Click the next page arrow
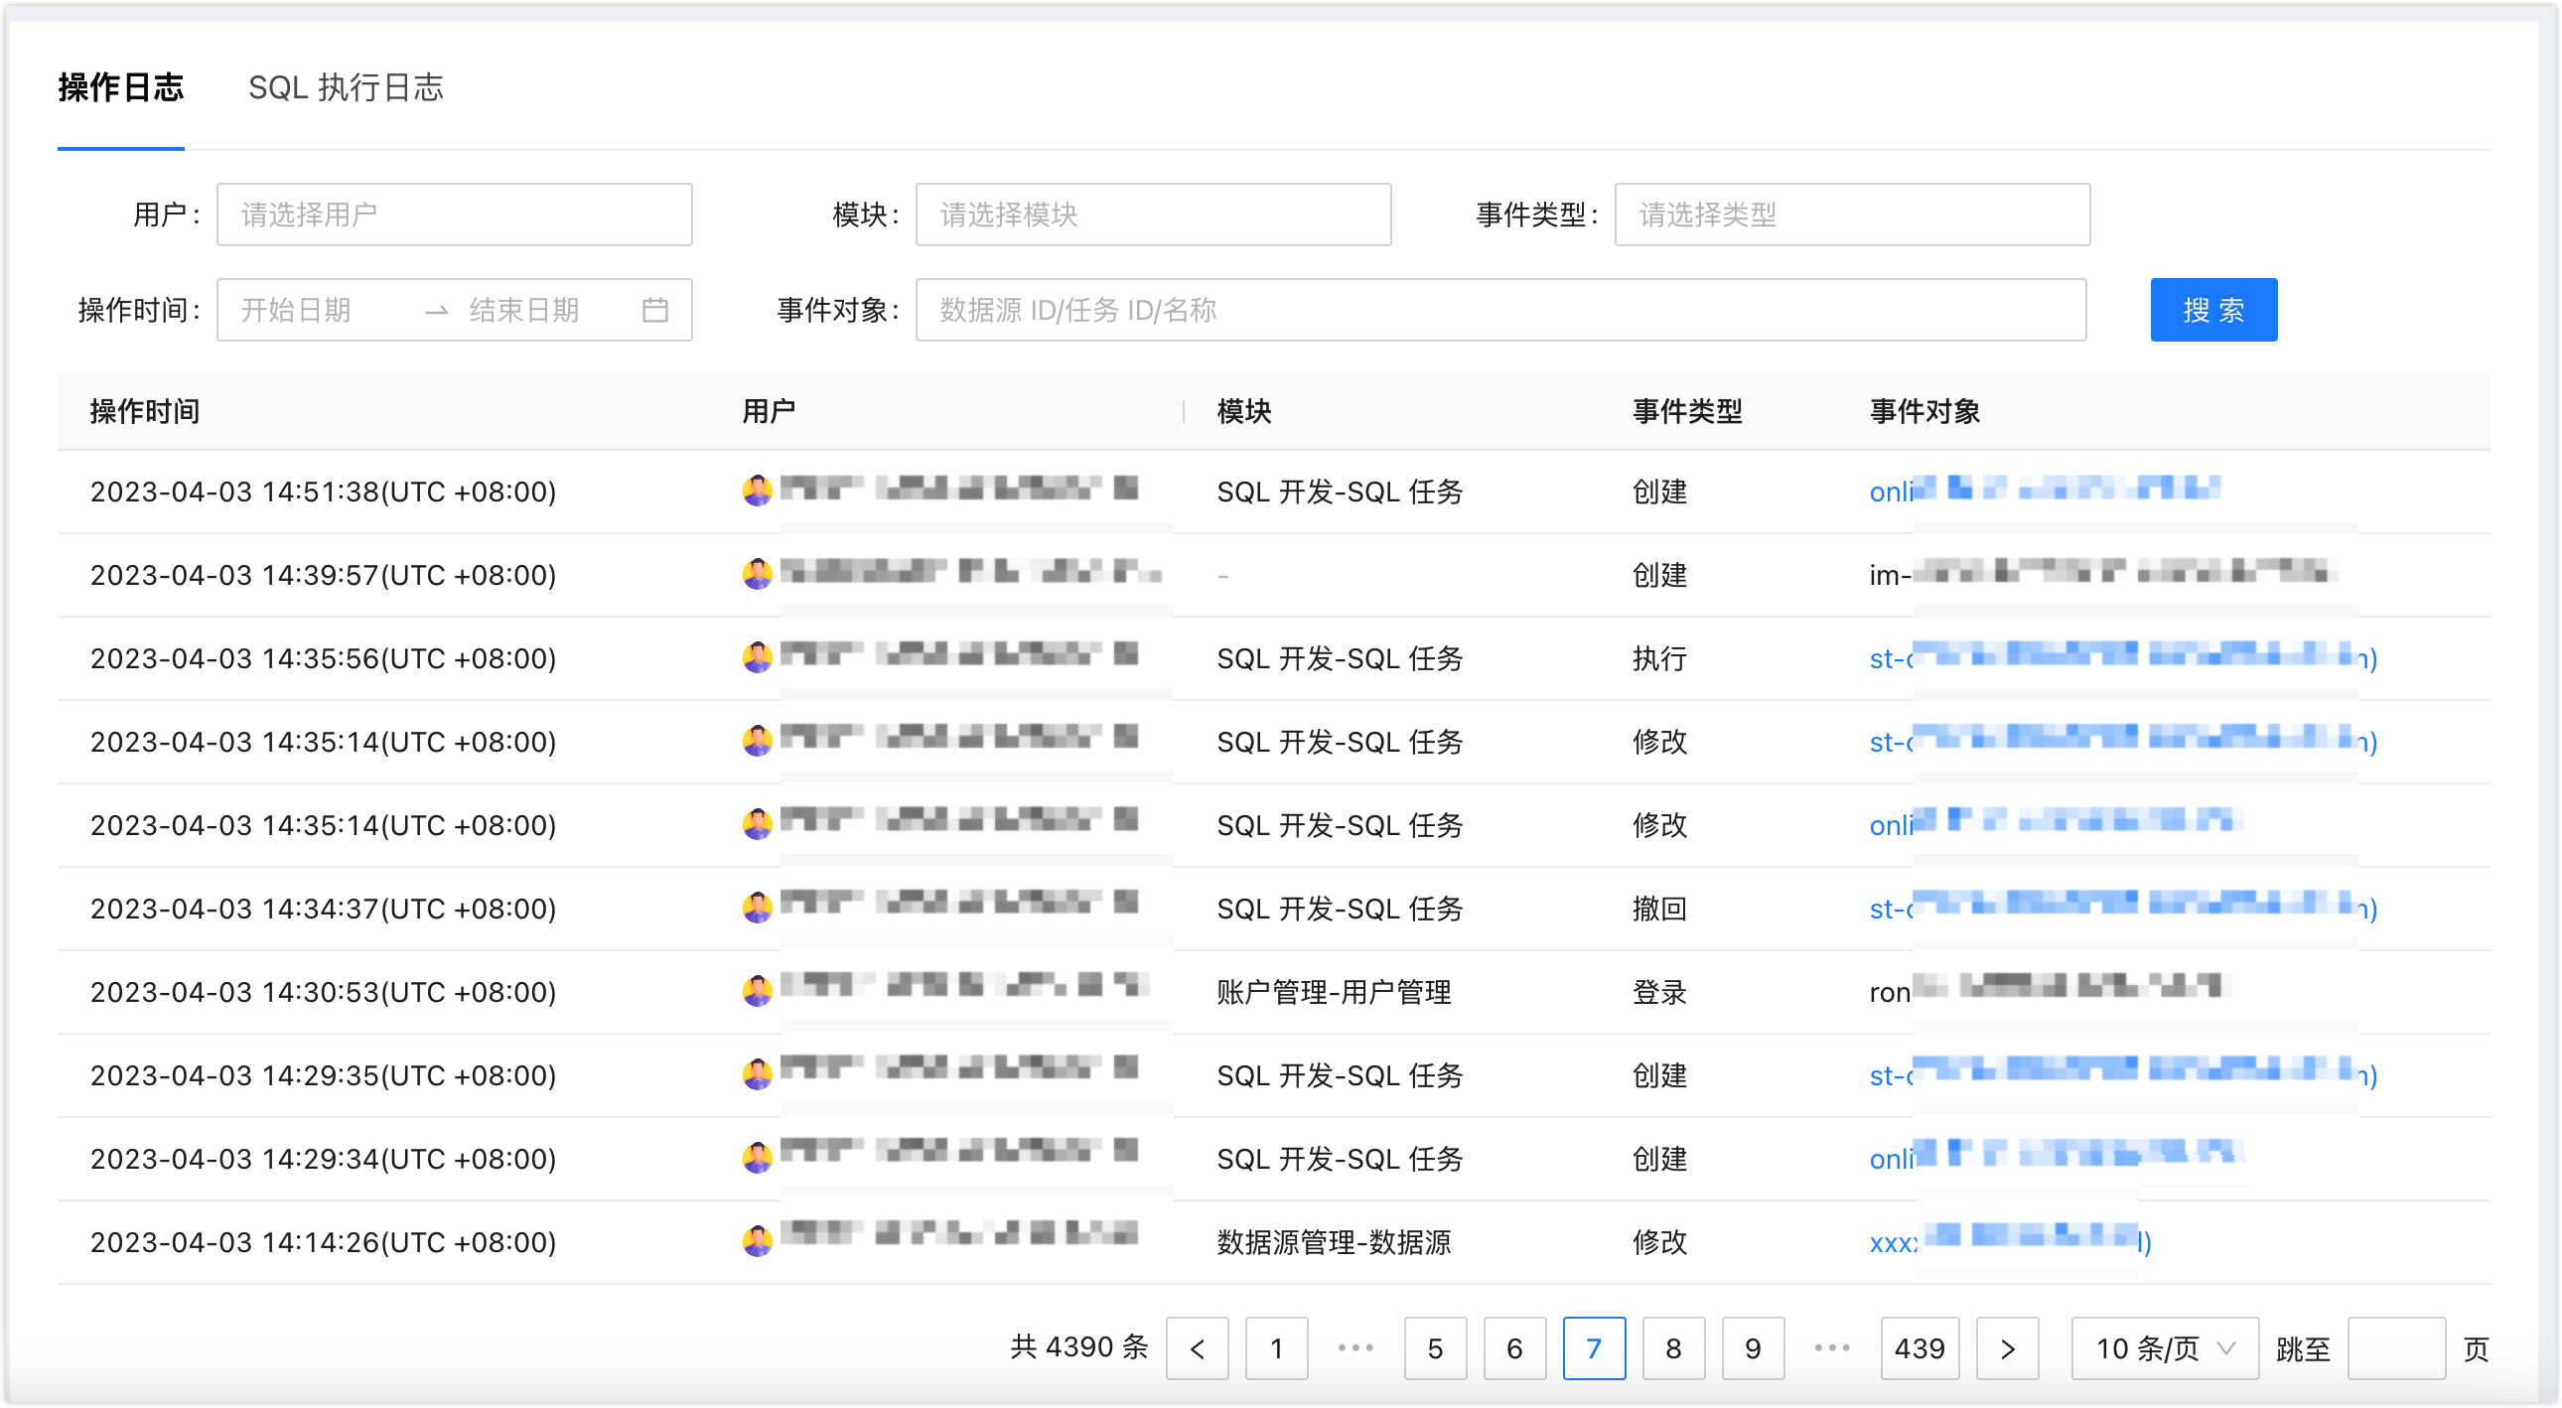The width and height of the screenshot is (2562, 1408). click(2006, 1348)
